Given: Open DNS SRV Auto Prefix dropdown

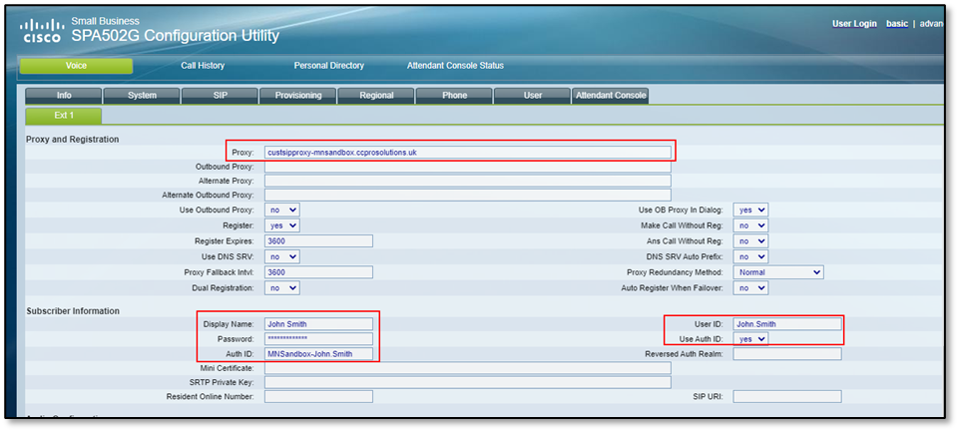Looking at the screenshot, I should click(x=751, y=257).
